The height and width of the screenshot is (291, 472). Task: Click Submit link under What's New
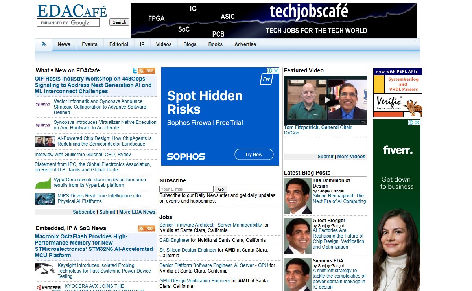(x=107, y=212)
